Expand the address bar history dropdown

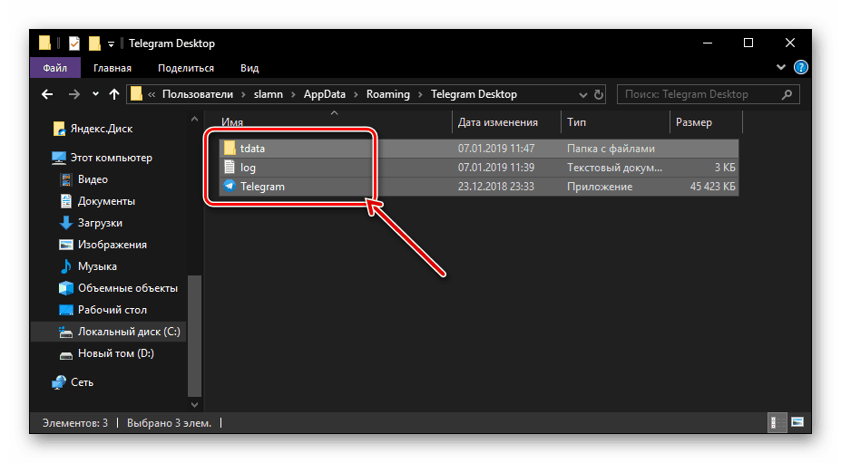click(x=583, y=95)
